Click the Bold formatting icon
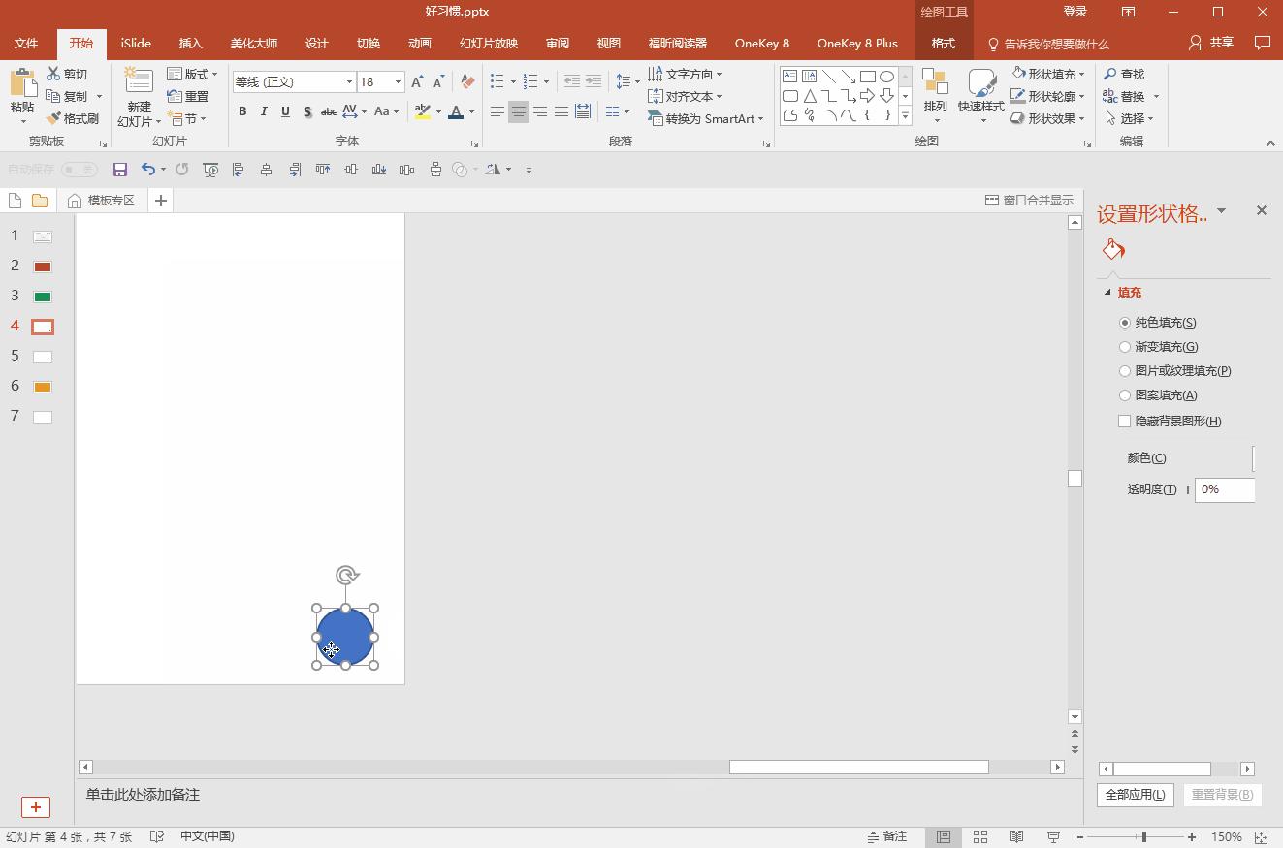 pos(242,111)
